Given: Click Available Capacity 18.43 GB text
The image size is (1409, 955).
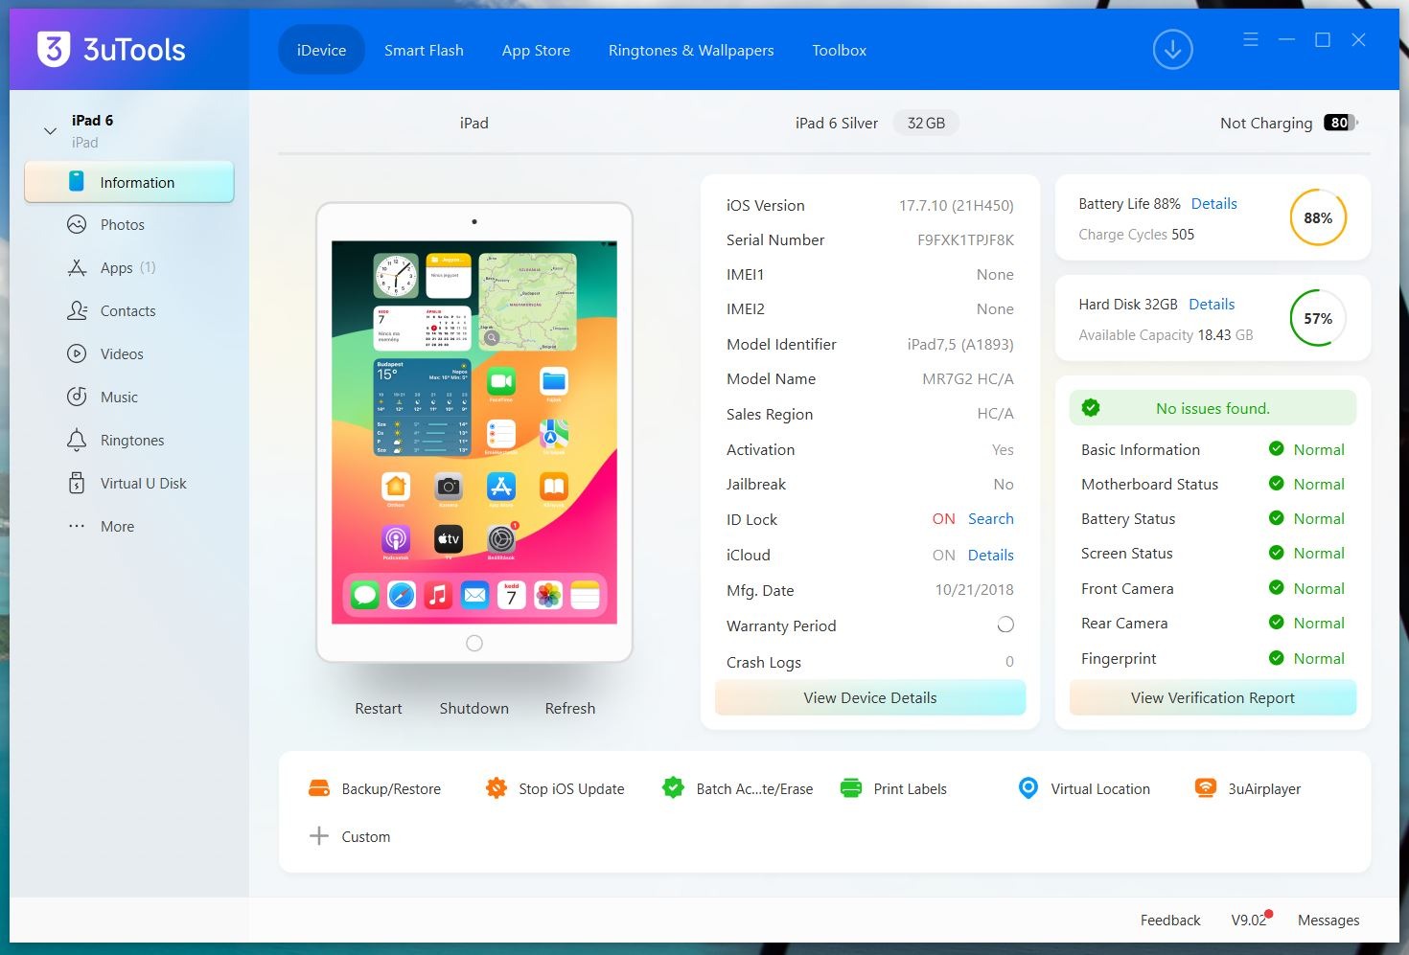Looking at the screenshot, I should coord(1166,335).
